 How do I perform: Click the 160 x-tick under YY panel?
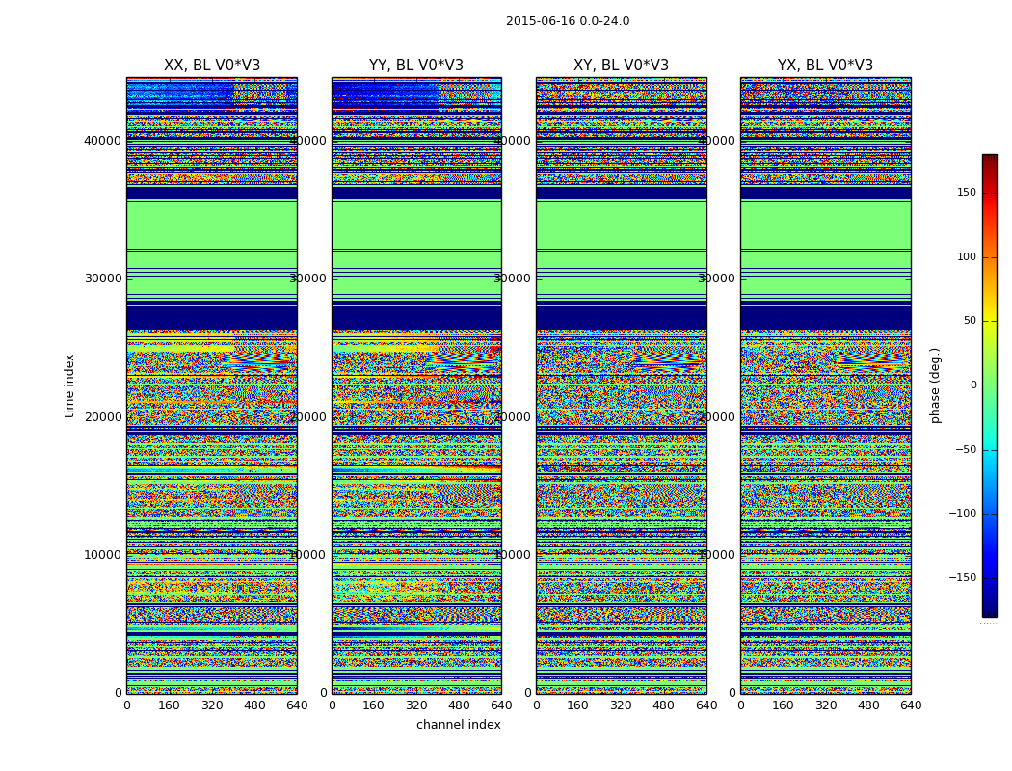click(x=374, y=705)
